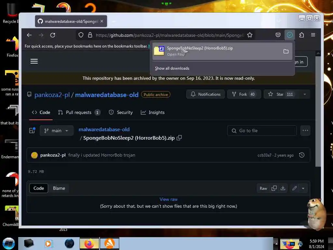Expand edit options dropdown arrow
The width and height of the screenshot is (333, 250).
[303, 188]
